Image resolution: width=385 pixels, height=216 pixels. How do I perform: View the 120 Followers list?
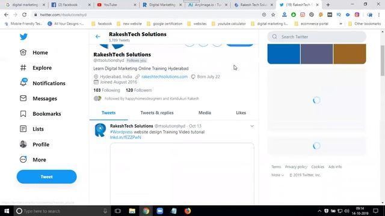pos(139,90)
